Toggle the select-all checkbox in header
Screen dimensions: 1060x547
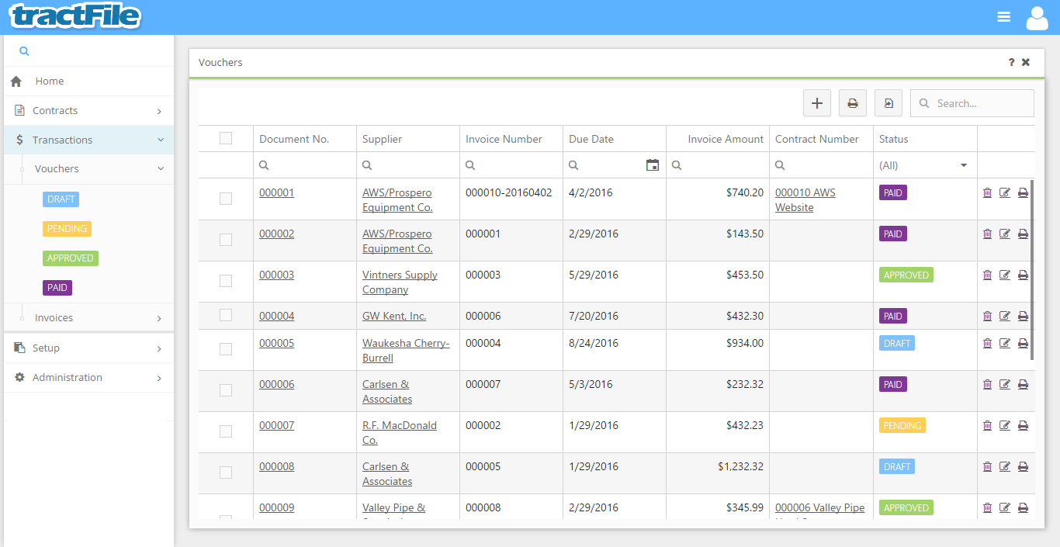coord(226,139)
